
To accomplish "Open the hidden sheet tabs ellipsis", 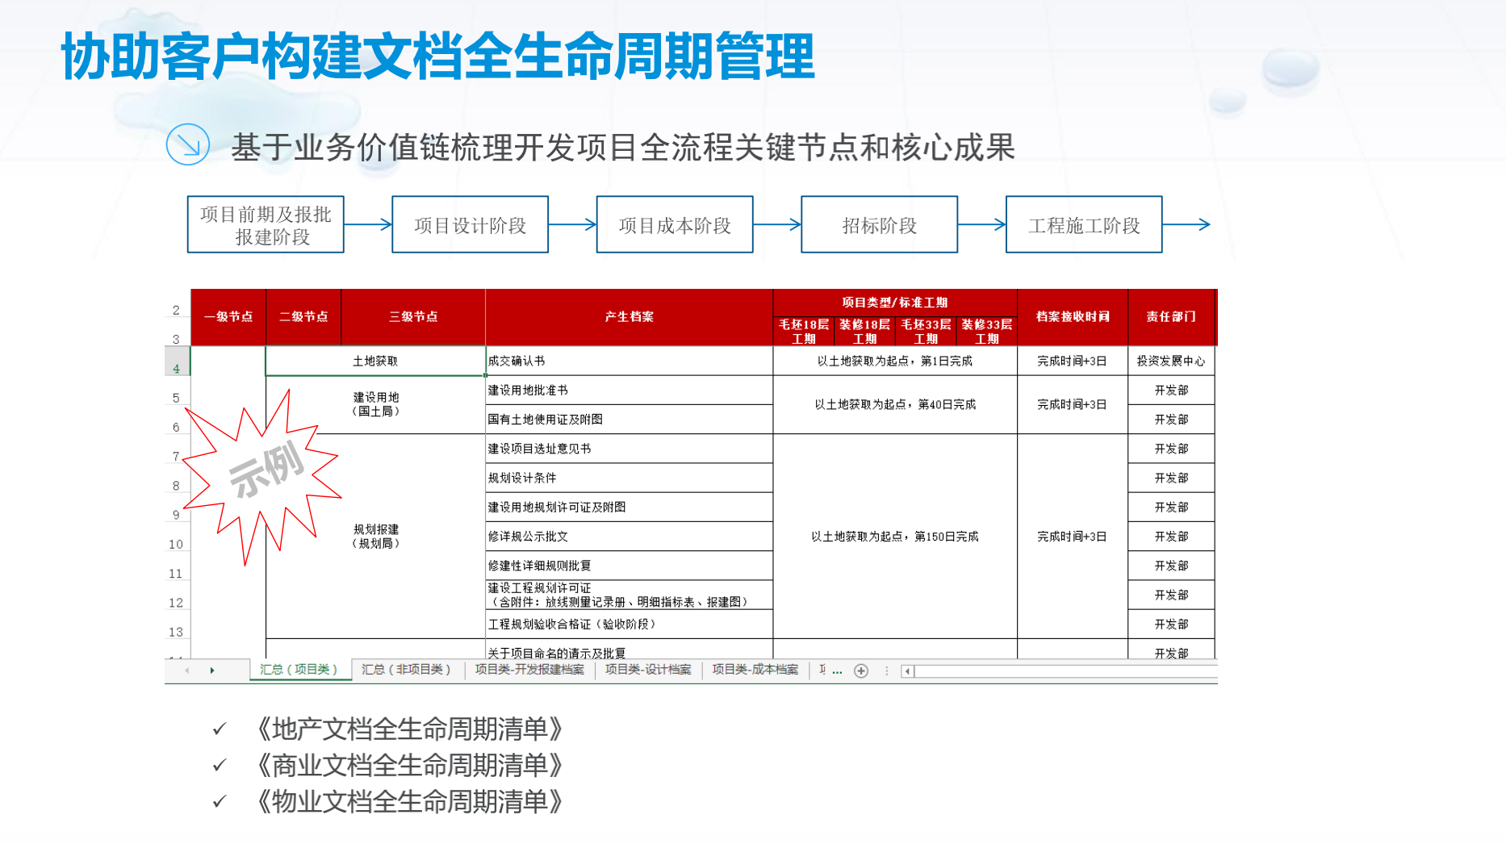I will [x=837, y=671].
